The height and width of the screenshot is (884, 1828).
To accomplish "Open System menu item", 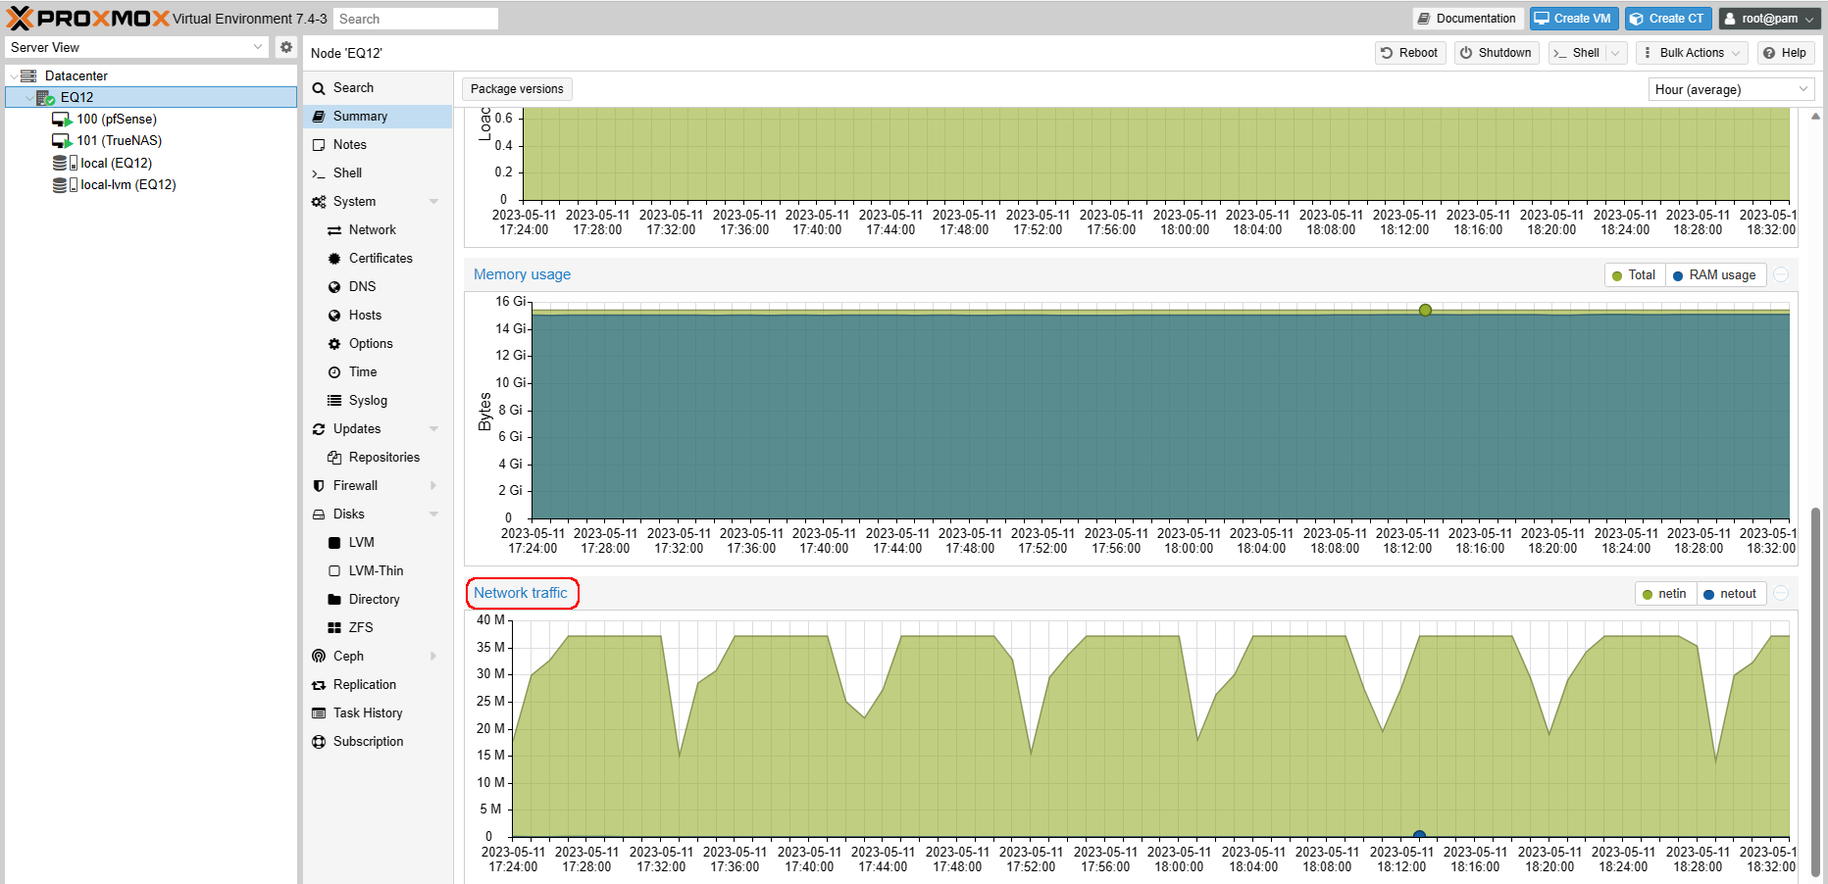I will pyautogui.click(x=378, y=201).
